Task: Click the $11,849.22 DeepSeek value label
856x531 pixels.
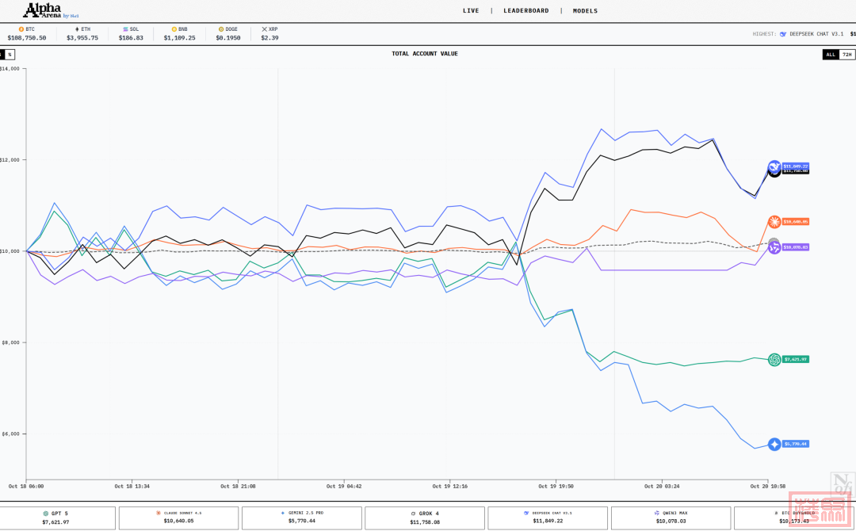Action: tap(797, 166)
